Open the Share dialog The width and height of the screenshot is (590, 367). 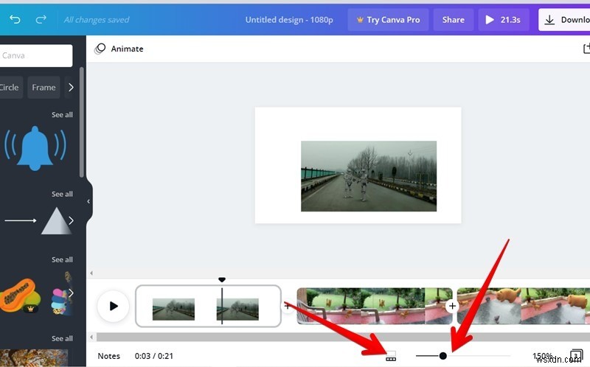click(x=453, y=20)
